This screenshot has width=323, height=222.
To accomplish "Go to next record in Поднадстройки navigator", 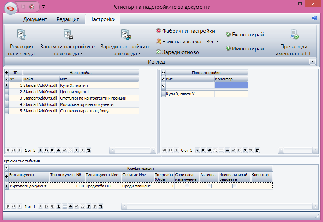I will tap(197, 150).
